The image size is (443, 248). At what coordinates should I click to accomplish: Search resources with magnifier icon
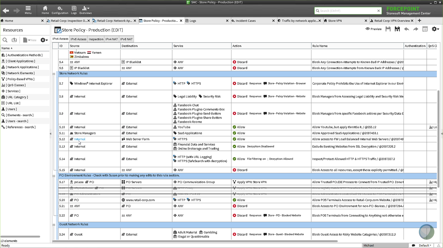[5, 40]
